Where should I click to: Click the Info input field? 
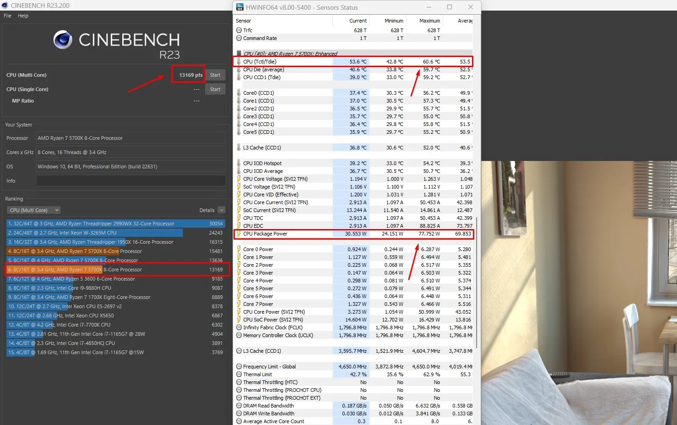(131, 181)
